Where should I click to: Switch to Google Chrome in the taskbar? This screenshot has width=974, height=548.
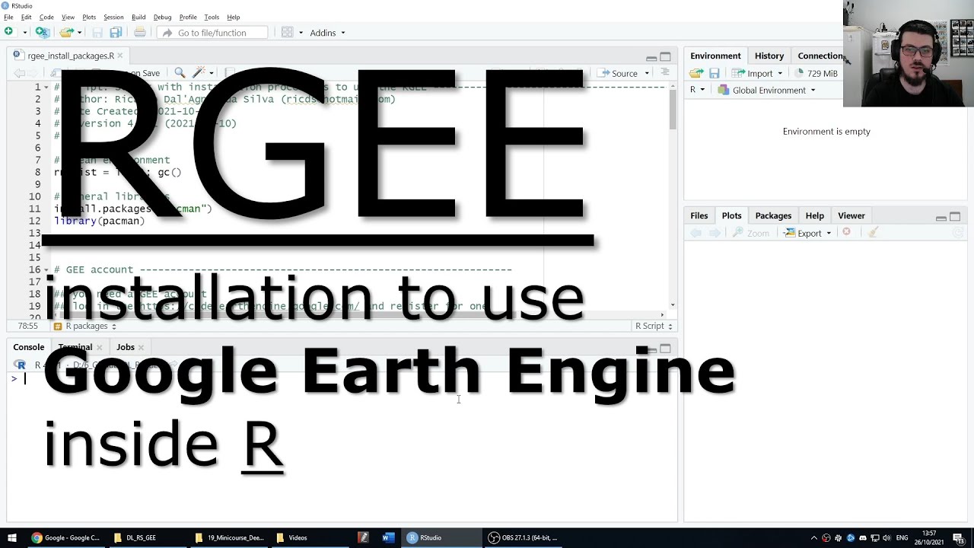point(65,537)
